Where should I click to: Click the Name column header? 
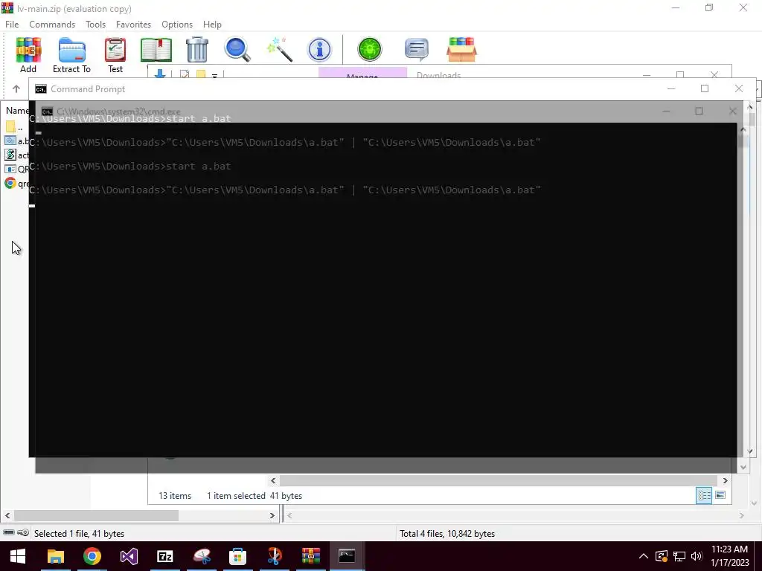coord(17,111)
